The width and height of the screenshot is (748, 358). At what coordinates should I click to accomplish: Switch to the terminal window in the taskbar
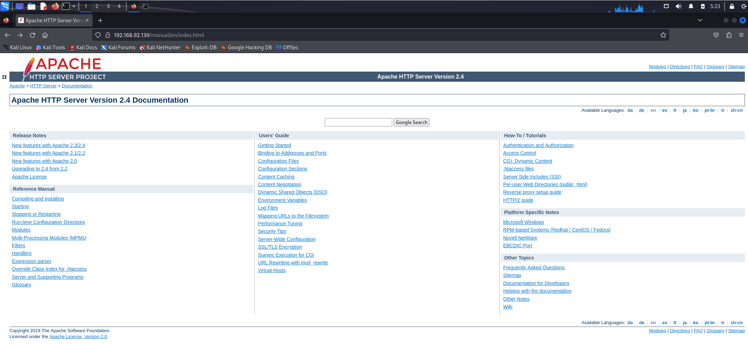coord(146,6)
